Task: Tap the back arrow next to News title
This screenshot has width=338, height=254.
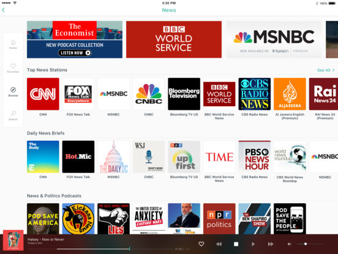Action: (3, 10)
